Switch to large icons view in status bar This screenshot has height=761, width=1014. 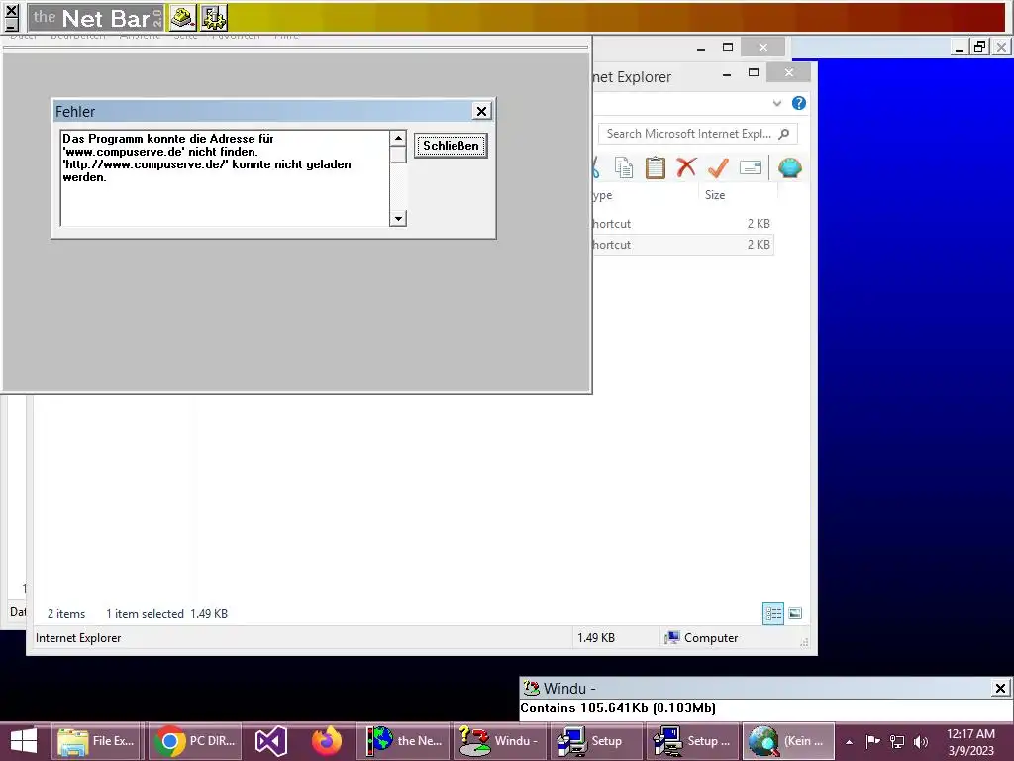[795, 613]
